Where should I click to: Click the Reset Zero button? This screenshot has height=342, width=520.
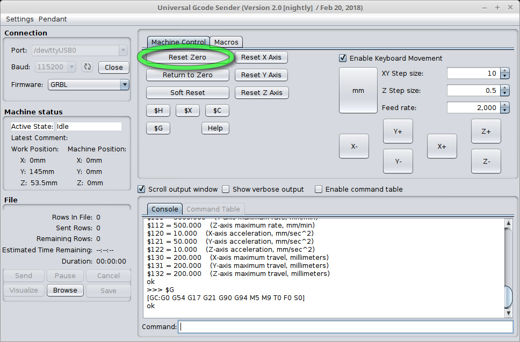[187, 57]
